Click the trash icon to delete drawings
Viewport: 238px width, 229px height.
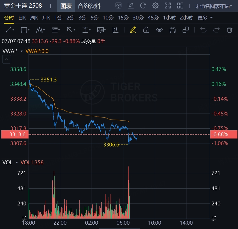pos(229,30)
